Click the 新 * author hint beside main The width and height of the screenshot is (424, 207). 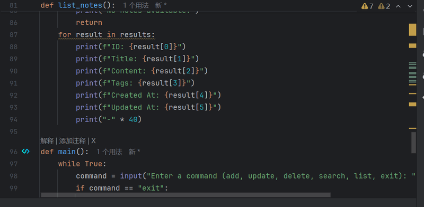click(135, 152)
